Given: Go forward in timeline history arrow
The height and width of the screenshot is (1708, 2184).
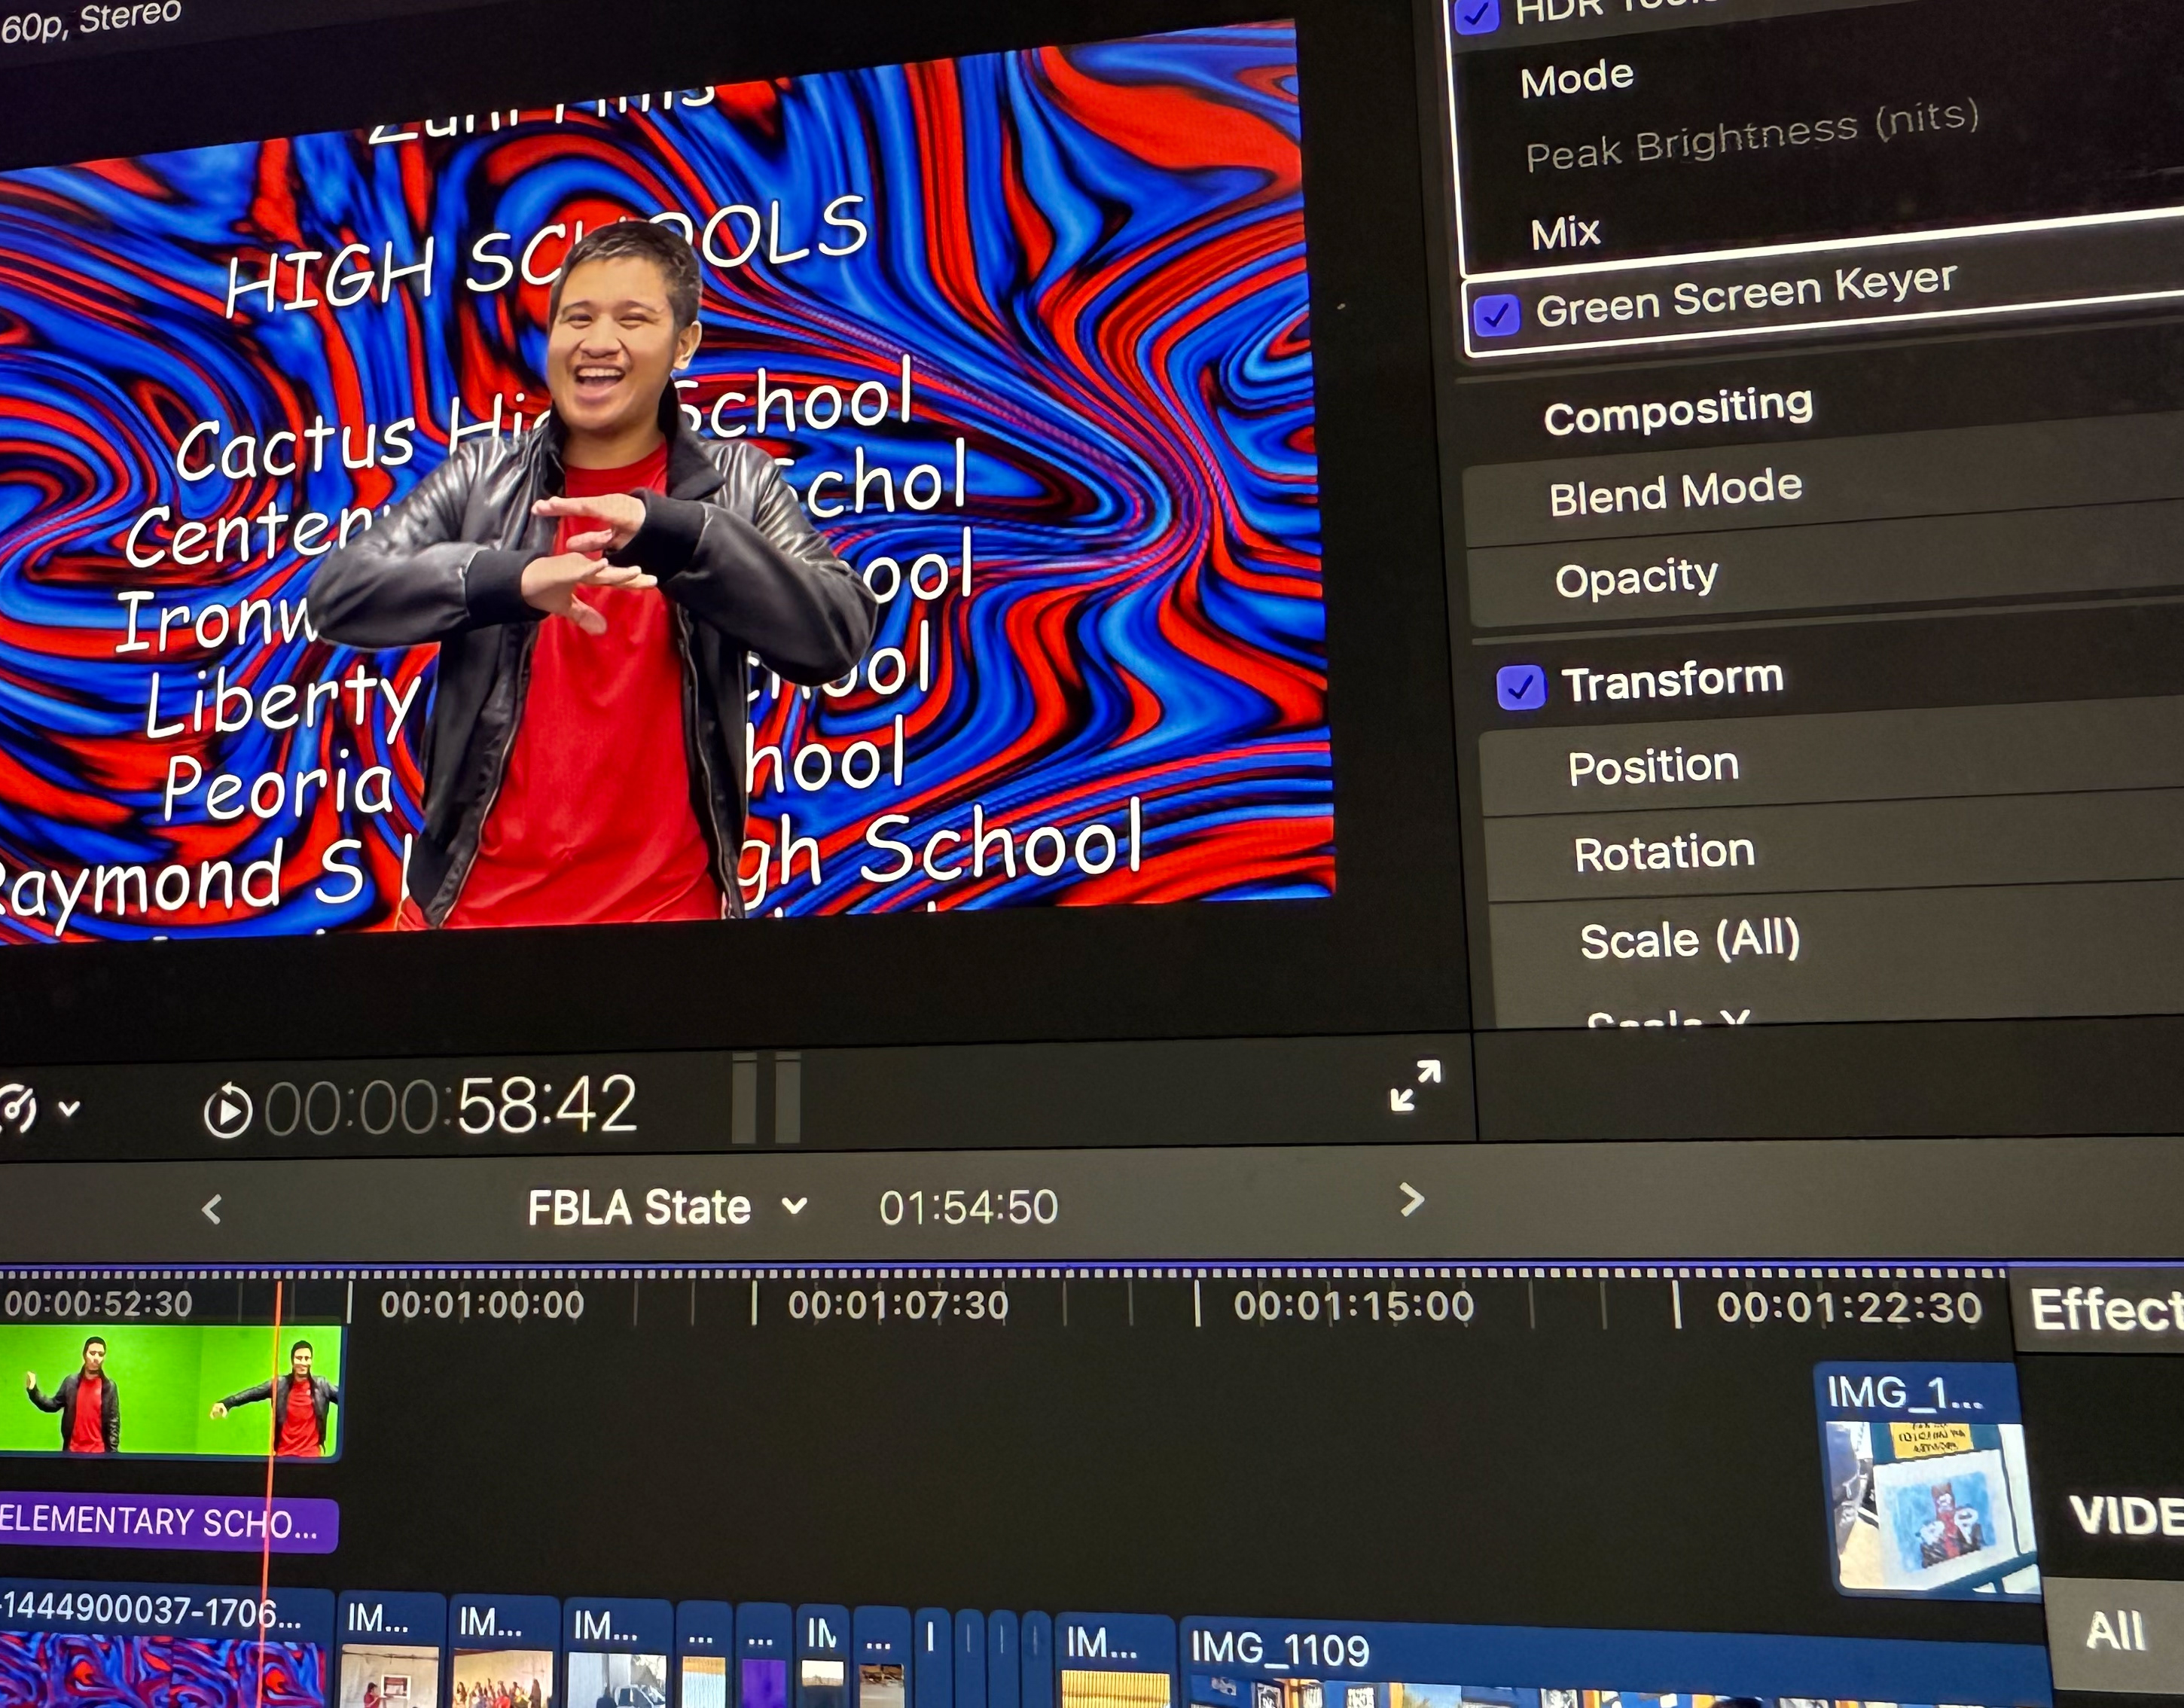Looking at the screenshot, I should (1411, 1200).
